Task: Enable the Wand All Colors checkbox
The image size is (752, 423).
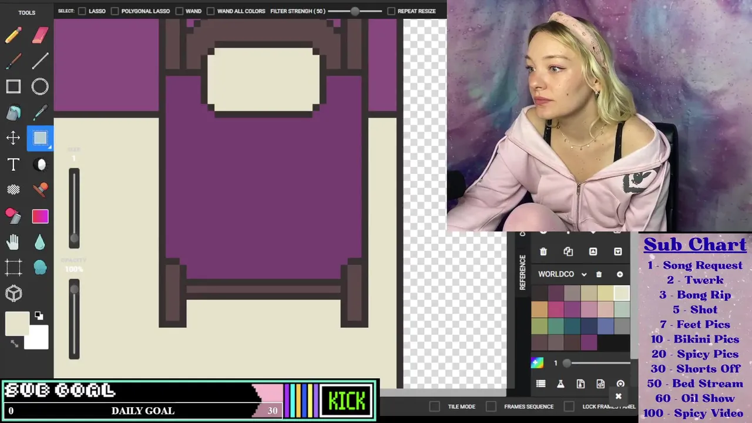Action: pyautogui.click(x=210, y=11)
